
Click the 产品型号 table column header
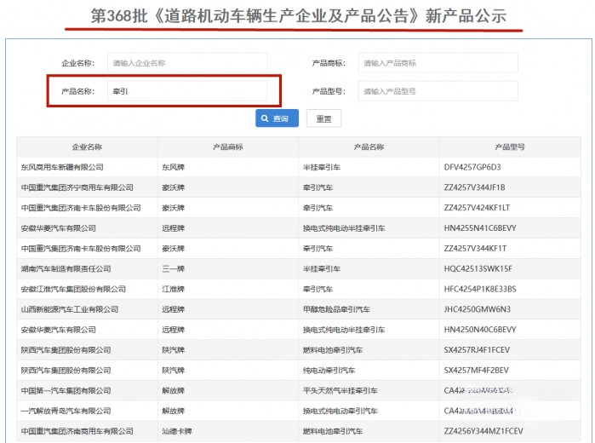coord(509,147)
